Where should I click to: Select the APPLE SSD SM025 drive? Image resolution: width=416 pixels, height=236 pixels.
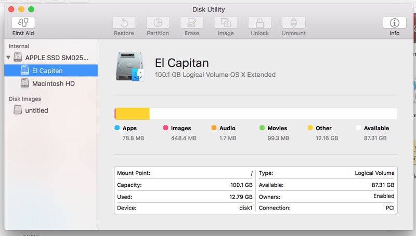[x=51, y=58]
